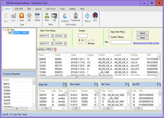The image size is (164, 118).
Task: Click Remove Service Provider Number link
Action: [146, 43]
